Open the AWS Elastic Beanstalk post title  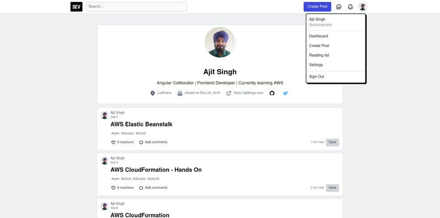tap(142, 124)
